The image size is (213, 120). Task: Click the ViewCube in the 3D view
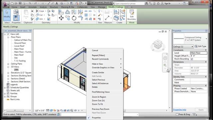click(158, 44)
